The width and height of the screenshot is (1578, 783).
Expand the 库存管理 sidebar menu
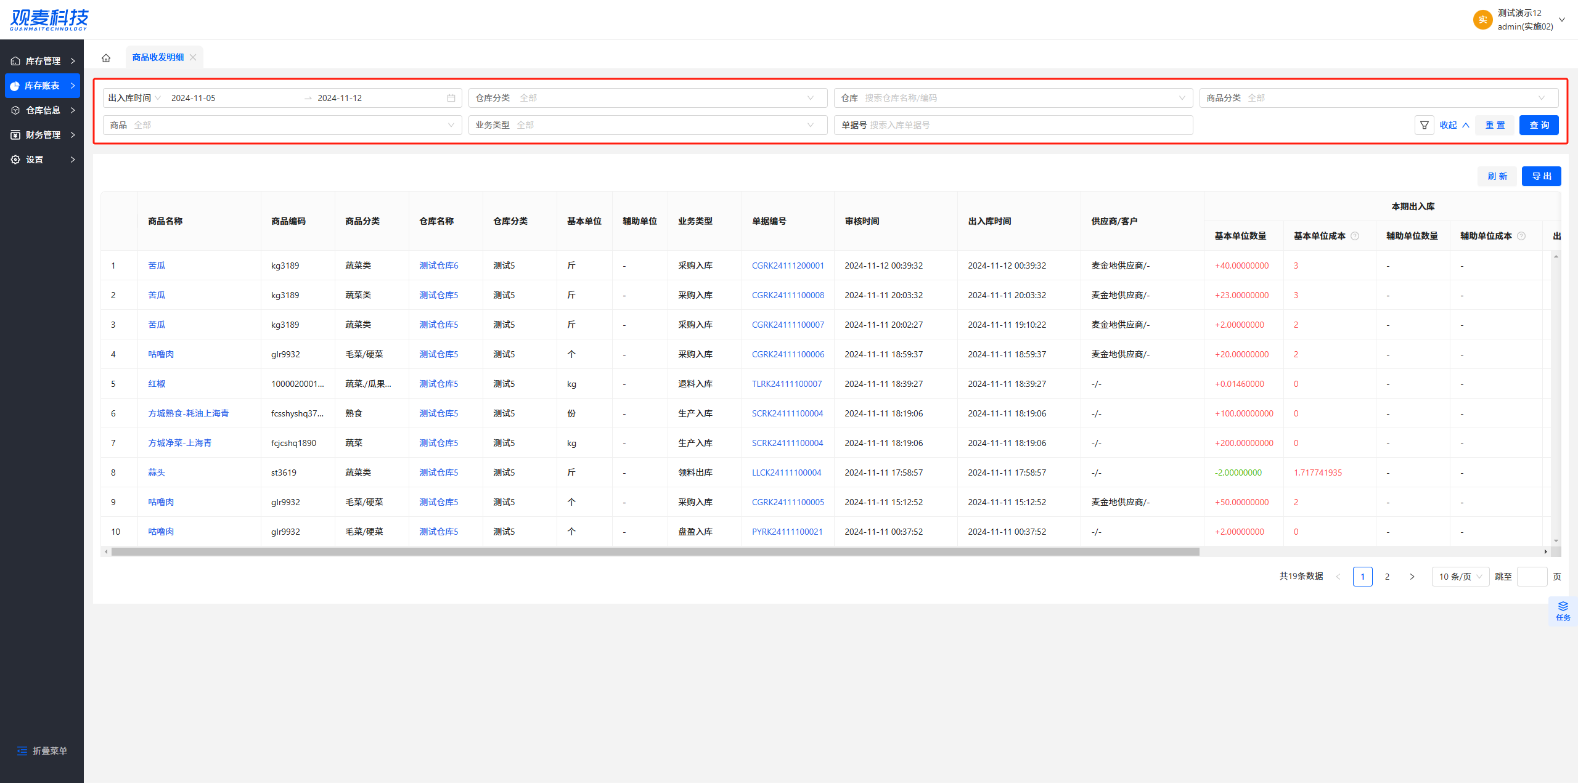[x=42, y=61]
